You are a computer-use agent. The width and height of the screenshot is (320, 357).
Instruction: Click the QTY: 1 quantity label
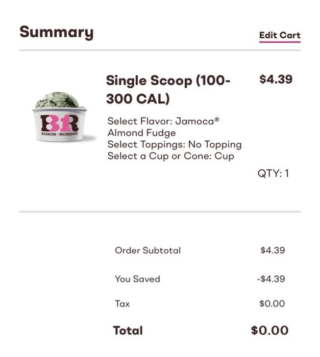[273, 173]
